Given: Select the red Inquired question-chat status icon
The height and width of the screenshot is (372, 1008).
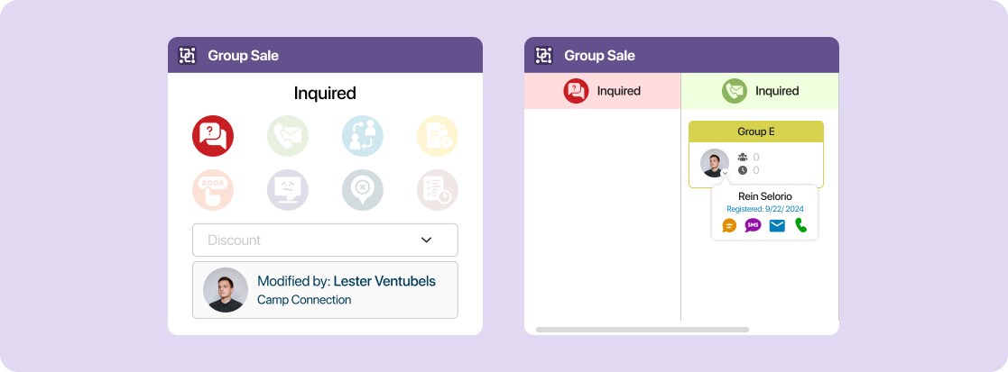Looking at the screenshot, I should (213, 136).
